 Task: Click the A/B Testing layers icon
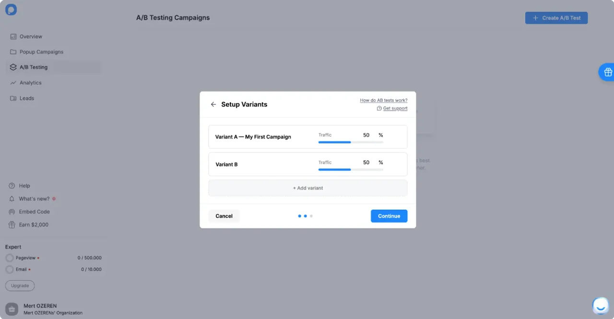[x=13, y=67]
